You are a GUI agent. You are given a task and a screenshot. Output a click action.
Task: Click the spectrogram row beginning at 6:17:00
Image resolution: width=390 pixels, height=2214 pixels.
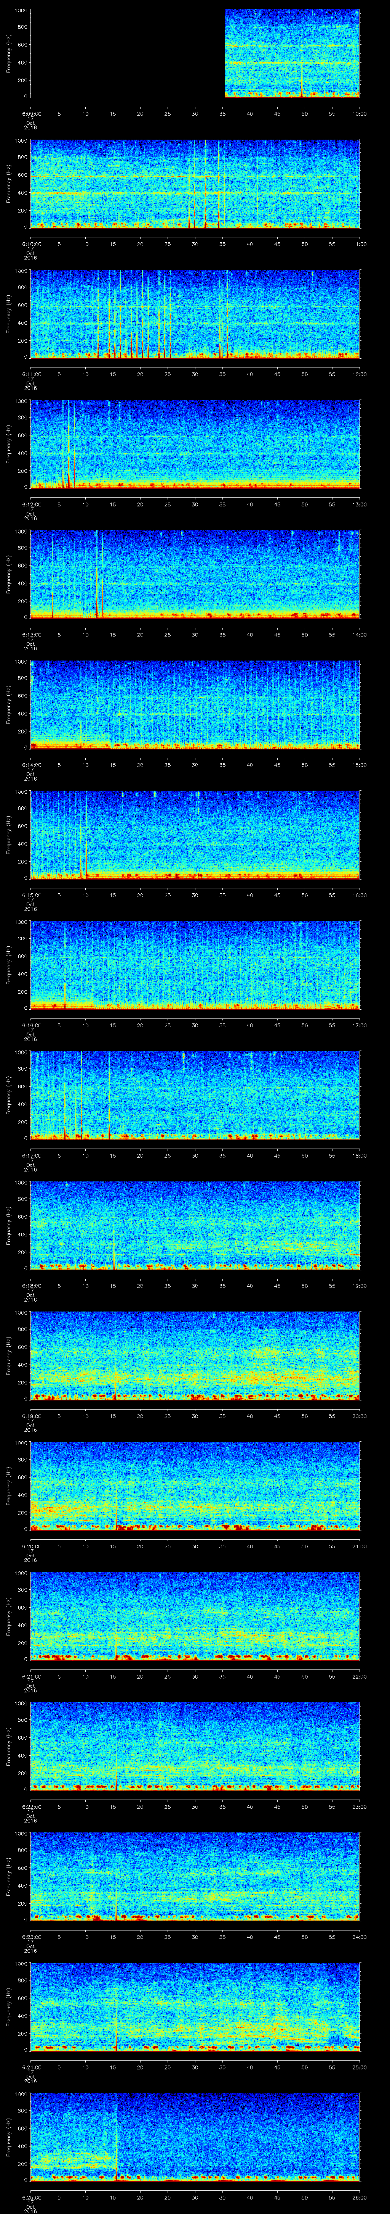(x=195, y=1095)
